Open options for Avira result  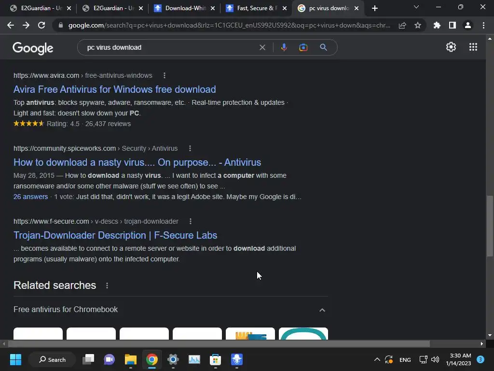[x=165, y=75]
